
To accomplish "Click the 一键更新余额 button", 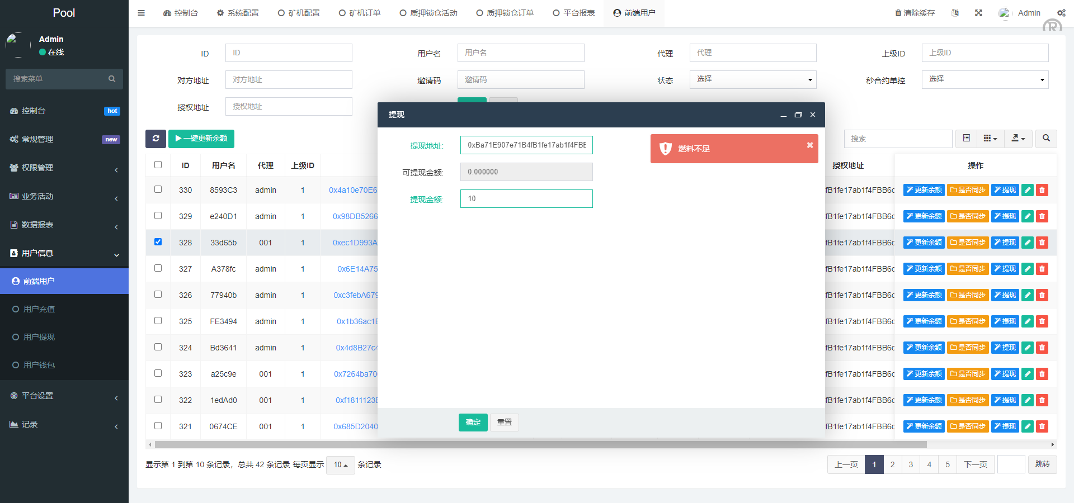I will [x=201, y=139].
